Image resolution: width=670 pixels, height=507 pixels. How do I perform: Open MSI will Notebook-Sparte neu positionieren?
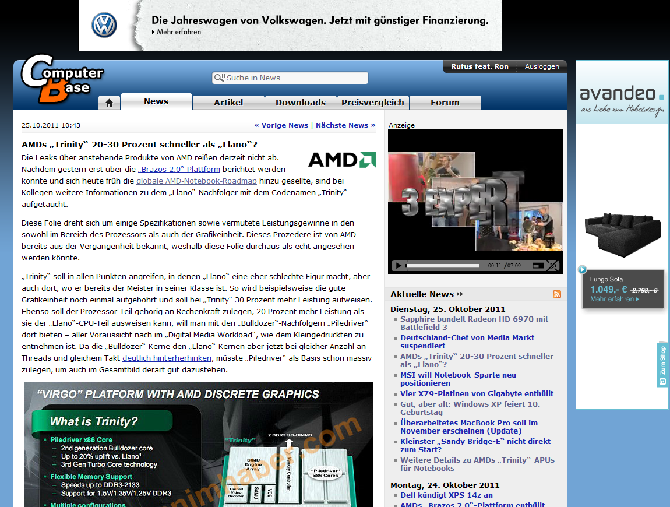pyautogui.click(x=458, y=379)
